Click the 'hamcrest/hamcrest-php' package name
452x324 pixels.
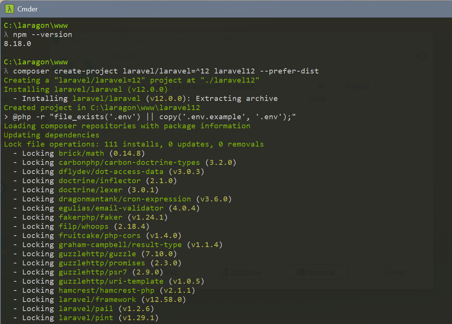[106, 290]
